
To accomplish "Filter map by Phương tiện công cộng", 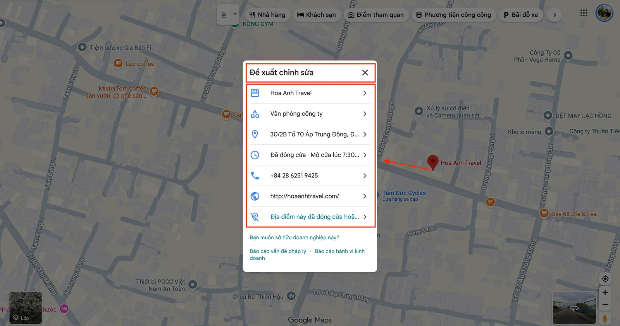I will click(454, 15).
